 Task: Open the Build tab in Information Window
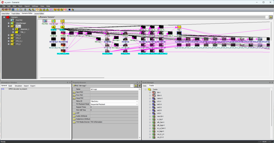[x=10, y=86]
